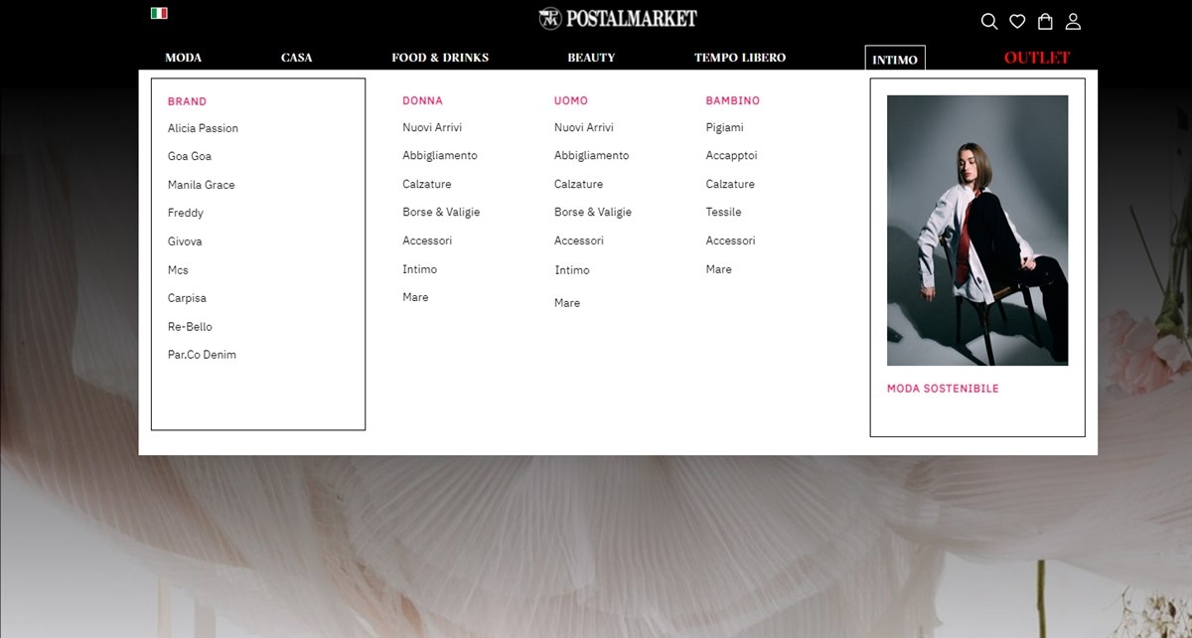Screen dimensions: 1192x638
Task: Open the BEAUTY menu
Action: pos(591,58)
